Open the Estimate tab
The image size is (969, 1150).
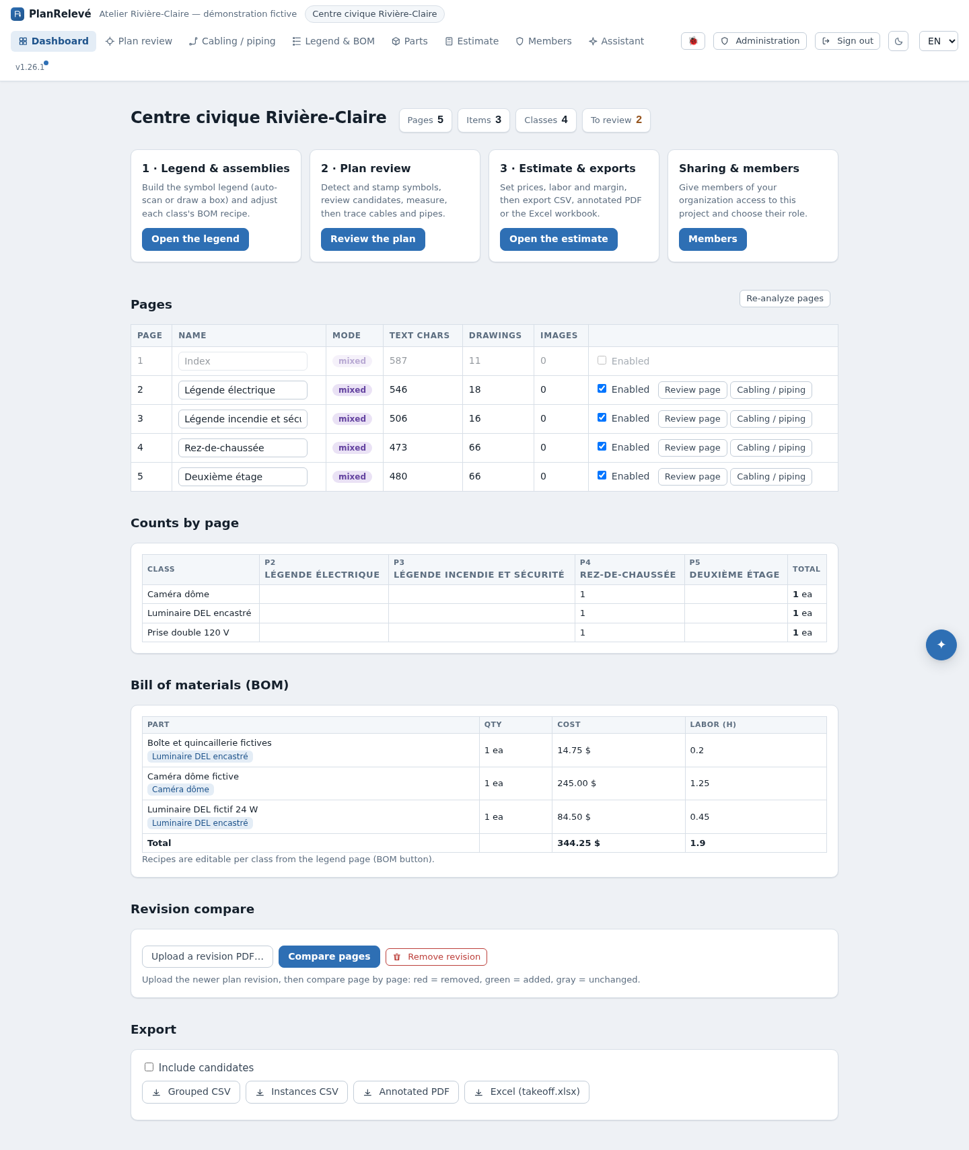pos(472,41)
